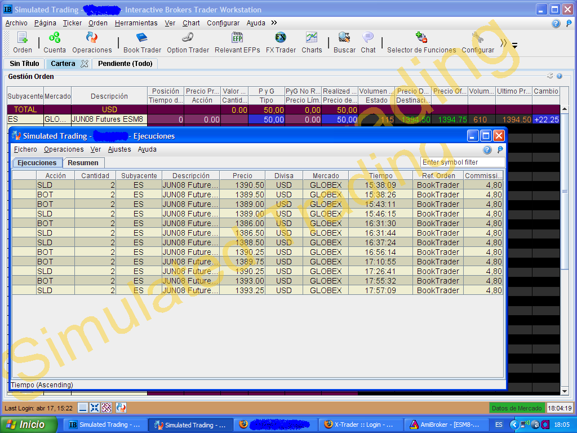Image resolution: width=577 pixels, height=433 pixels.
Task: Click the Inicio start button
Action: tap(29, 425)
